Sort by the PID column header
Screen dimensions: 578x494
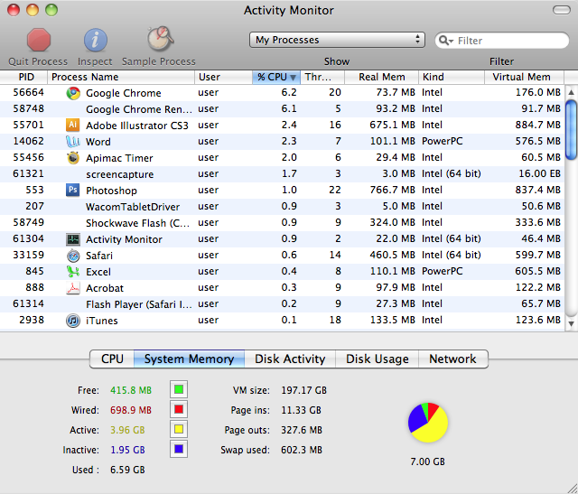coord(24,77)
